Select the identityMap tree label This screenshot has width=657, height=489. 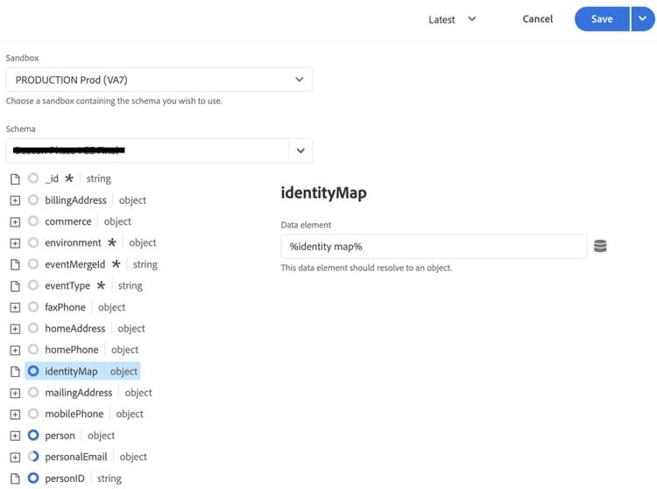71,372
